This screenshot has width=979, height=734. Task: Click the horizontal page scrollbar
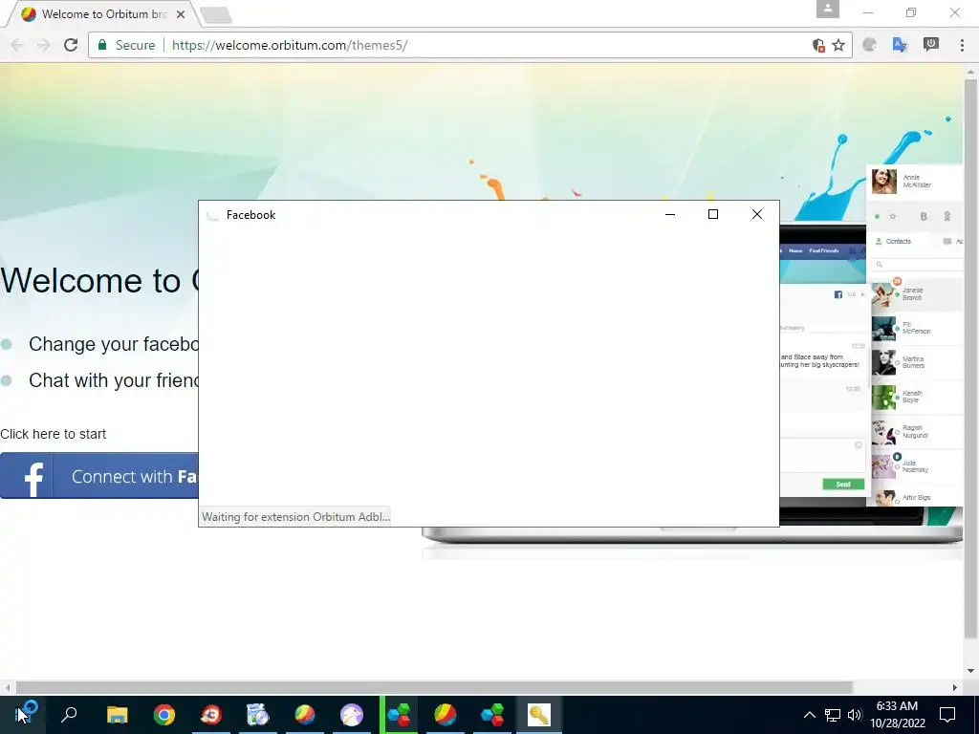pyautogui.click(x=434, y=687)
